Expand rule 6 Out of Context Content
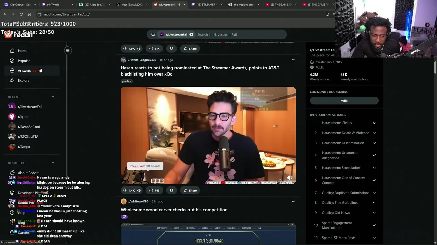The height and width of the screenshot is (245, 437). [x=374, y=180]
